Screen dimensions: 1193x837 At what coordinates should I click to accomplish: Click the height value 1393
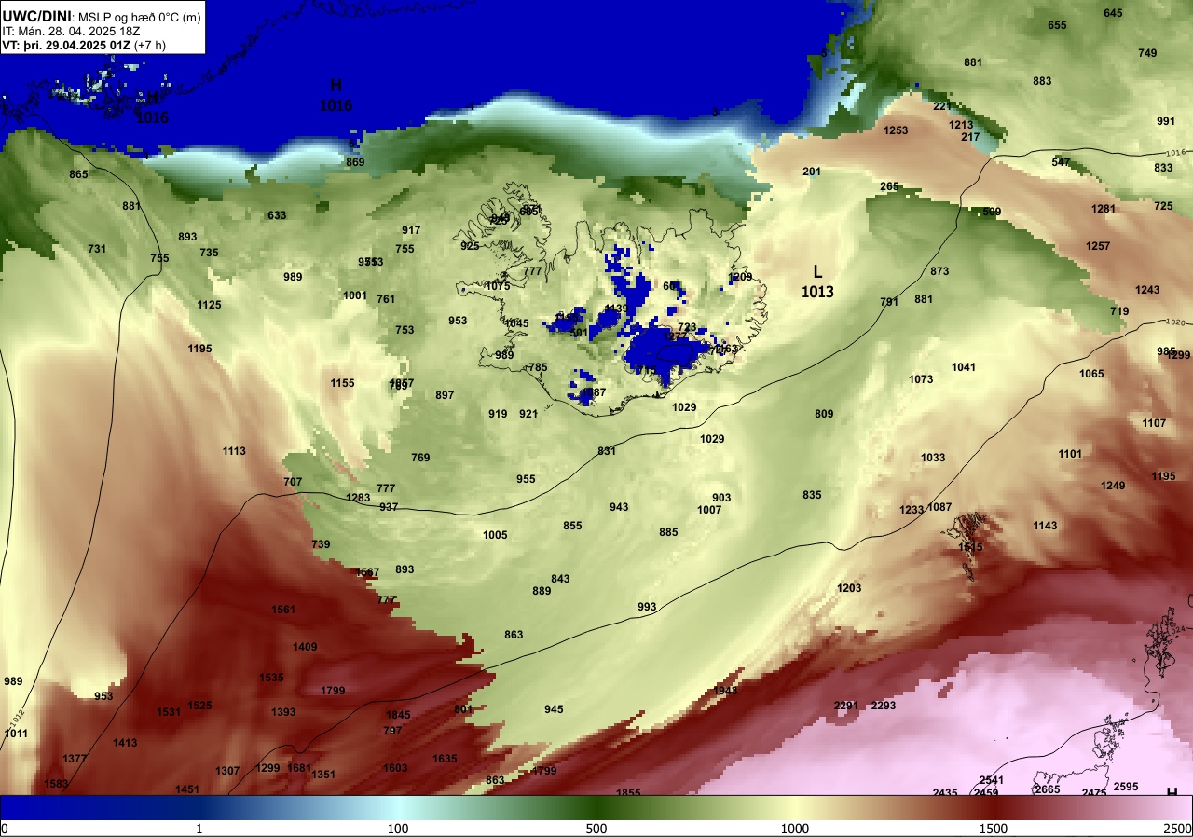(x=283, y=712)
